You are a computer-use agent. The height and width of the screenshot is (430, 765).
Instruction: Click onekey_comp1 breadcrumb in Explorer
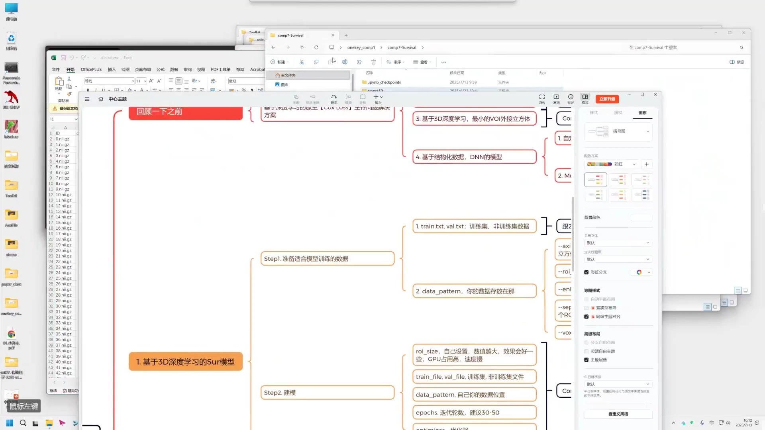point(361,47)
